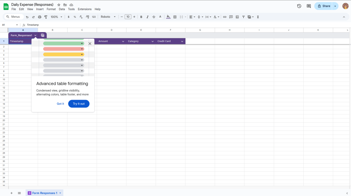The height and width of the screenshot is (196, 351).
Task: Open the fill color picker
Action: pos(168,17)
